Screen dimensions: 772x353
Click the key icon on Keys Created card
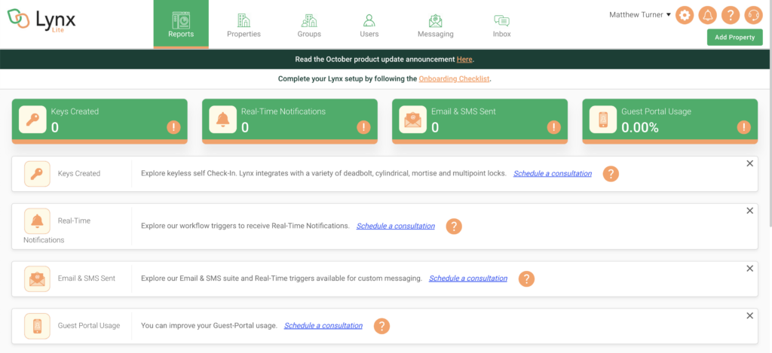[32, 120]
